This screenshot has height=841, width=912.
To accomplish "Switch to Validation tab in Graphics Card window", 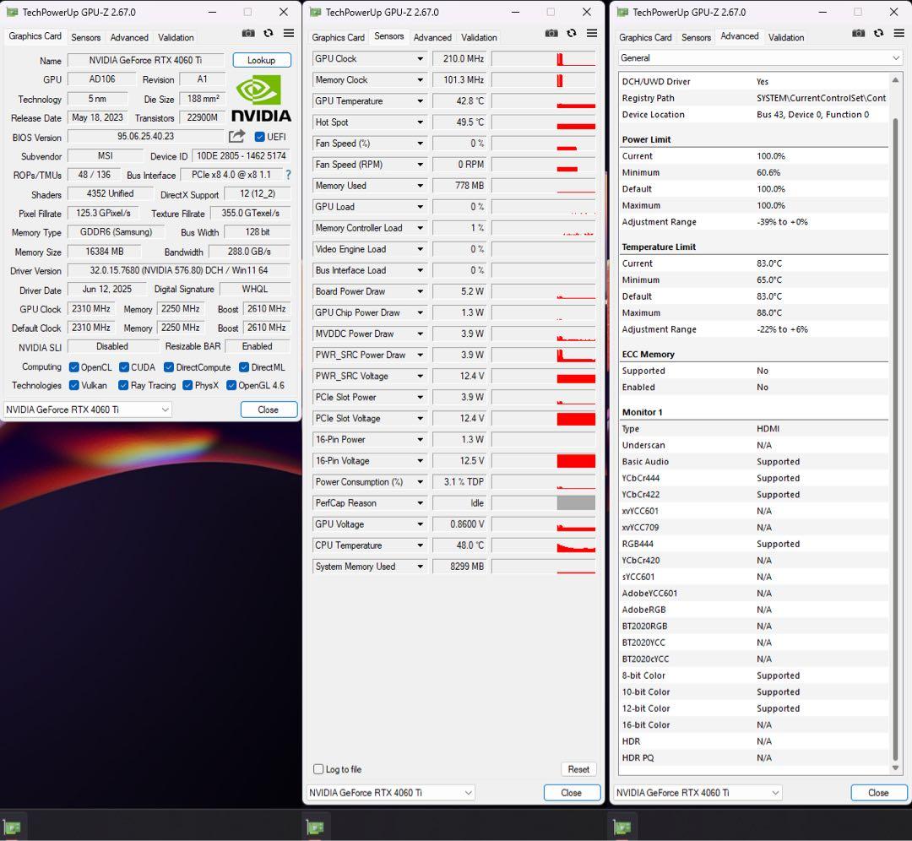I will (176, 37).
